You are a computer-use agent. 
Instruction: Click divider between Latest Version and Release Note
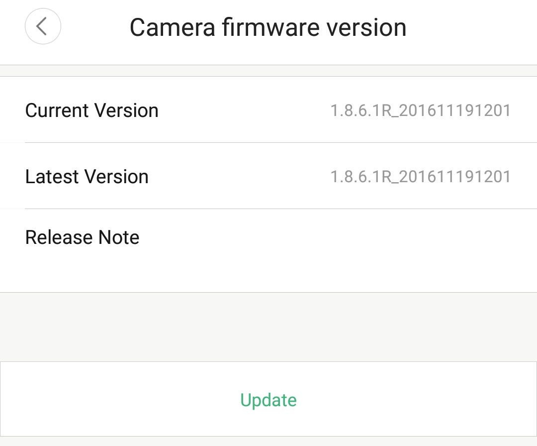click(x=268, y=209)
